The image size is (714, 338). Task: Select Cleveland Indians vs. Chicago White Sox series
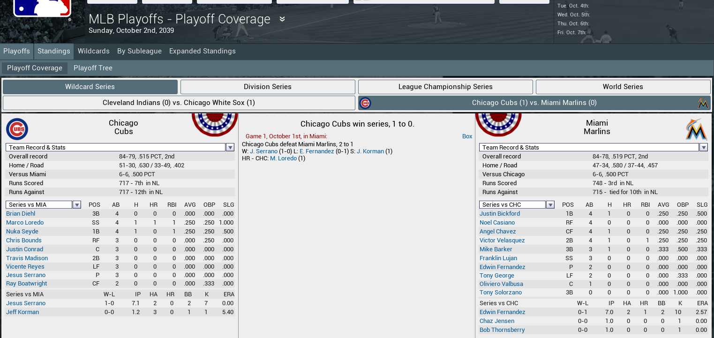[x=179, y=103]
